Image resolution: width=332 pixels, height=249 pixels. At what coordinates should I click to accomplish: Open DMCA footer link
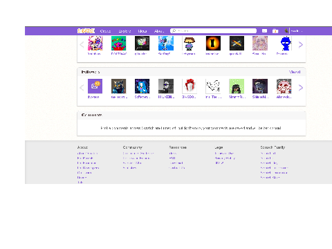click(219, 163)
